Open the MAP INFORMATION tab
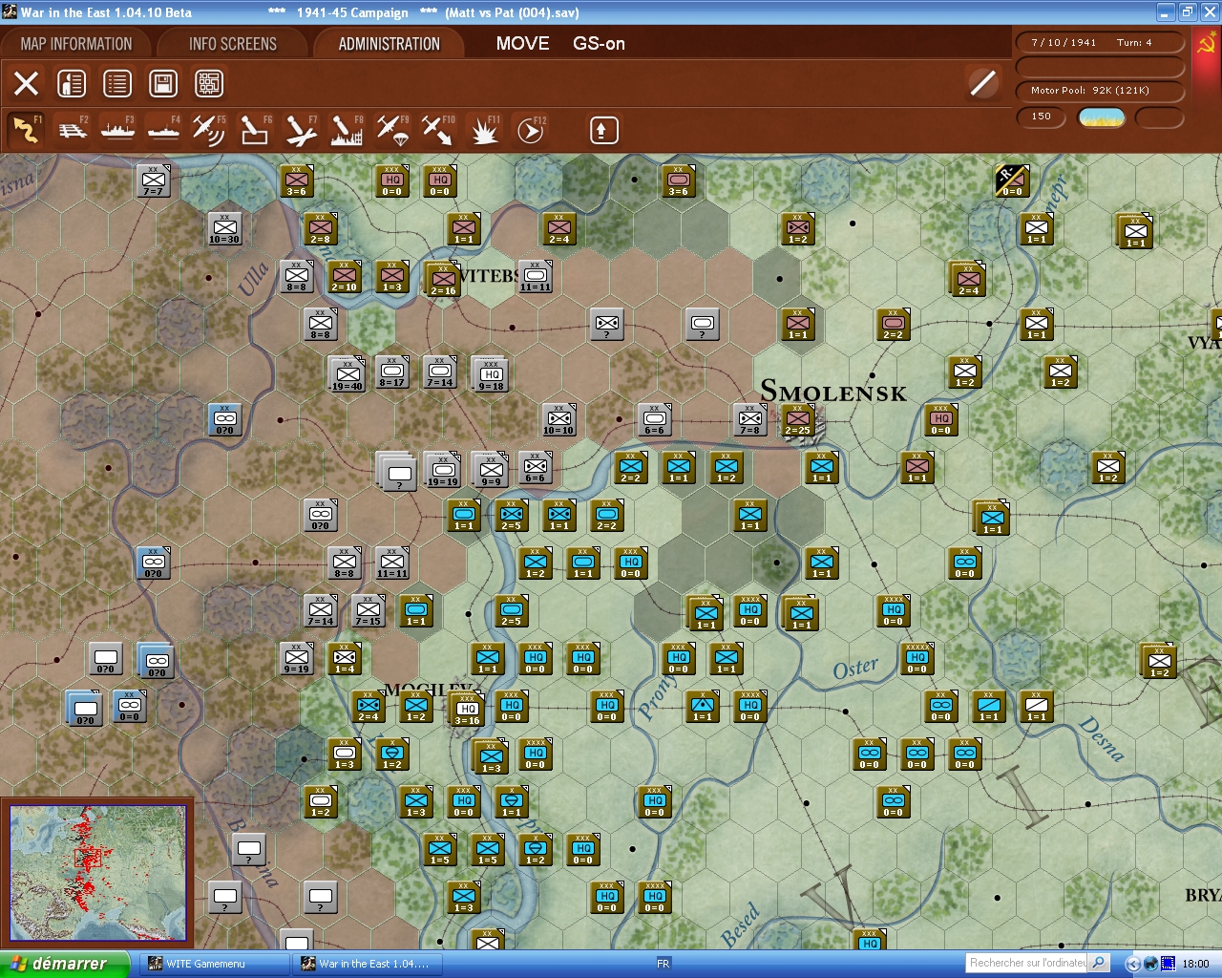Image resolution: width=1222 pixels, height=978 pixels. [x=76, y=44]
